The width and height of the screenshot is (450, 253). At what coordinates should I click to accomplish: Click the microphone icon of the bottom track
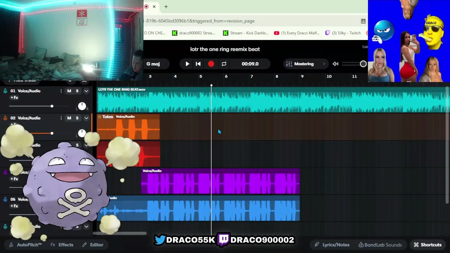point(5,226)
